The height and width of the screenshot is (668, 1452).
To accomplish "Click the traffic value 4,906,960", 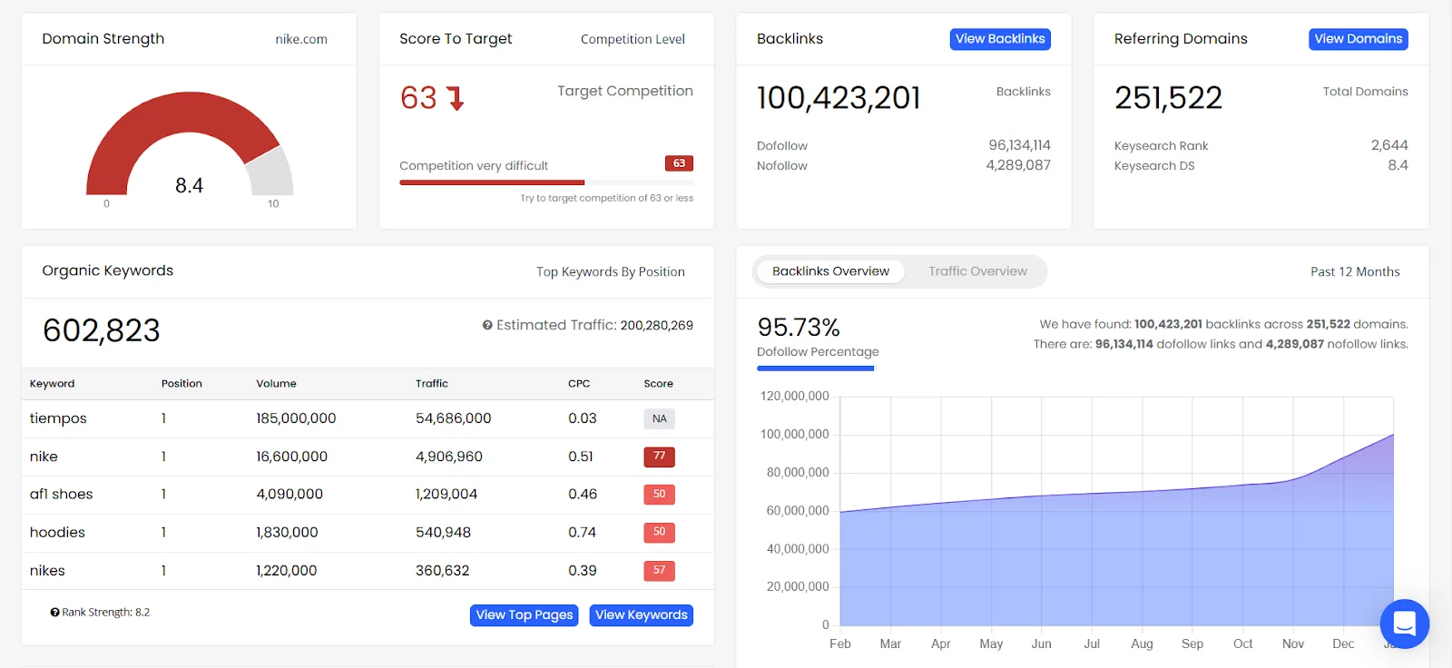I will 449,457.
